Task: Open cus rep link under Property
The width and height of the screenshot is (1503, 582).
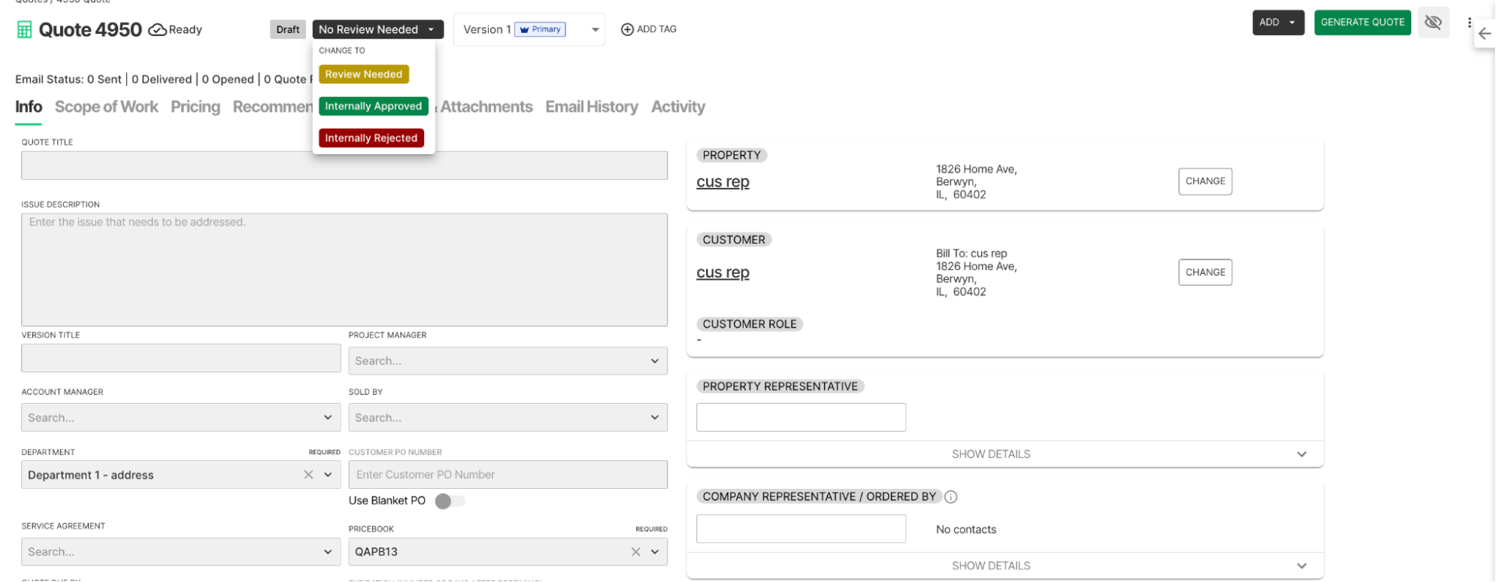Action: tap(723, 182)
